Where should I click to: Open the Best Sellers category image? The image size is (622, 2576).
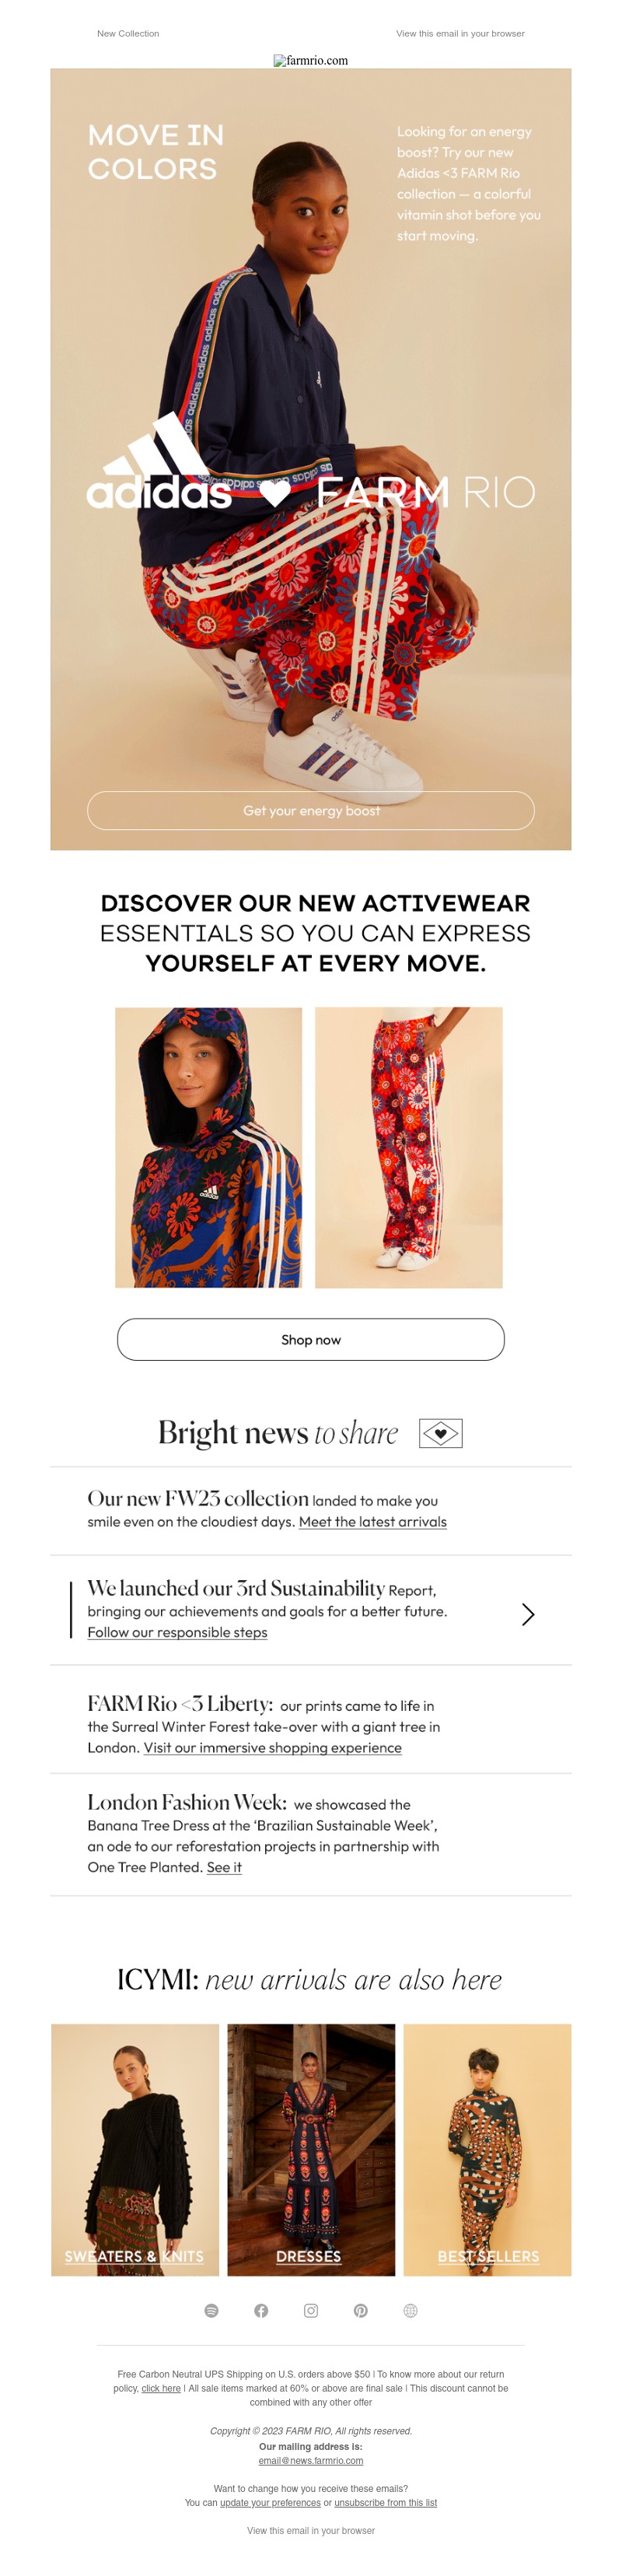tap(487, 2150)
